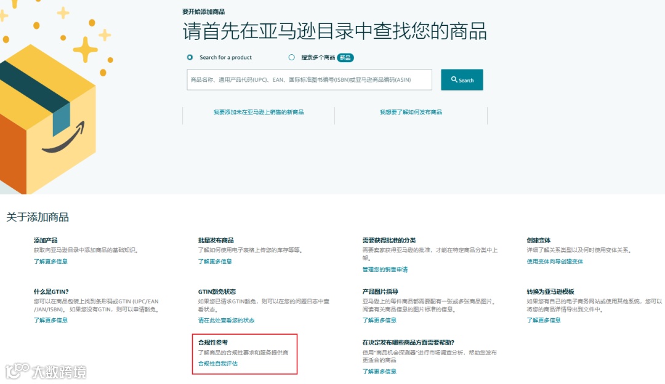Open 合规性自我评估 link
This screenshot has height=384, width=665.
[217, 364]
